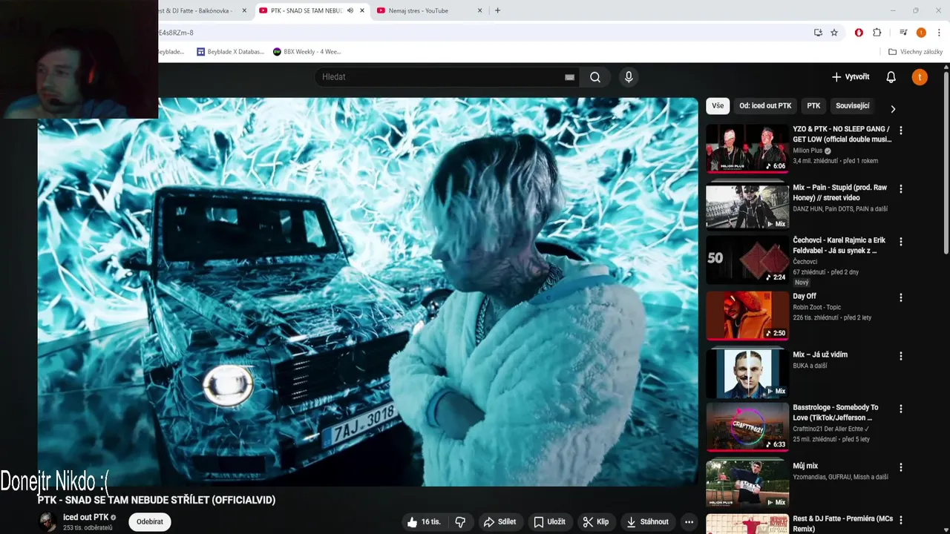Open YZO & PTK NO SLEEP GANG thumbnail
This screenshot has width=950, height=534.
[747, 148]
